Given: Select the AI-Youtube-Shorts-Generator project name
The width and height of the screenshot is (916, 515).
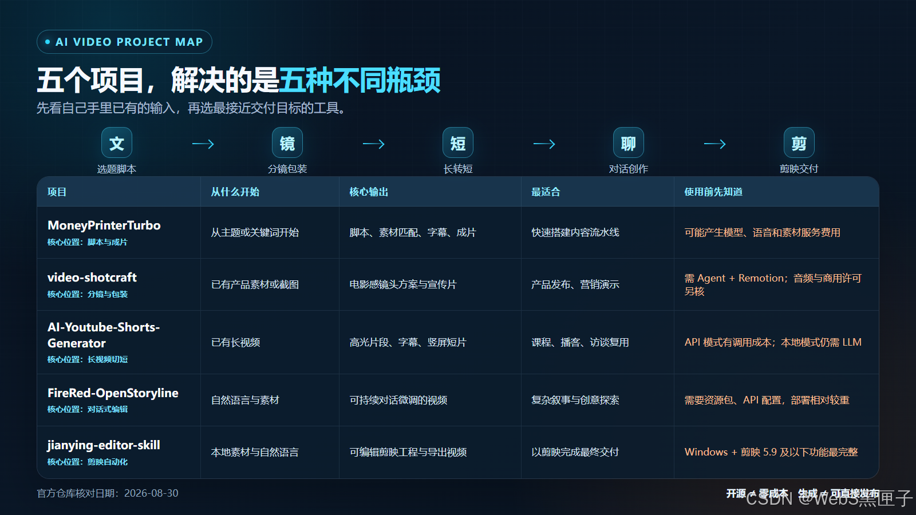Looking at the screenshot, I should pos(104,335).
